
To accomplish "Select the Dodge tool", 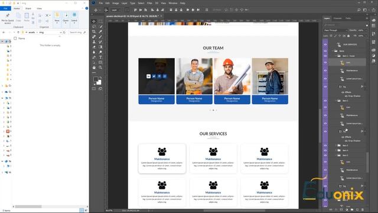I will click(100, 52).
